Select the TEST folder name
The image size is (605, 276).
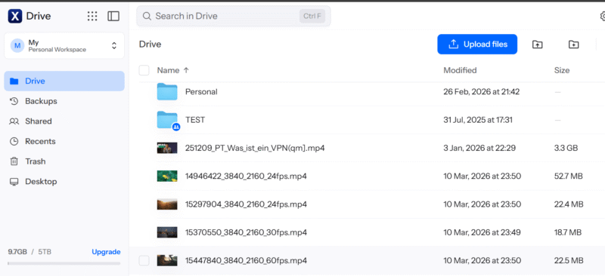coord(195,120)
